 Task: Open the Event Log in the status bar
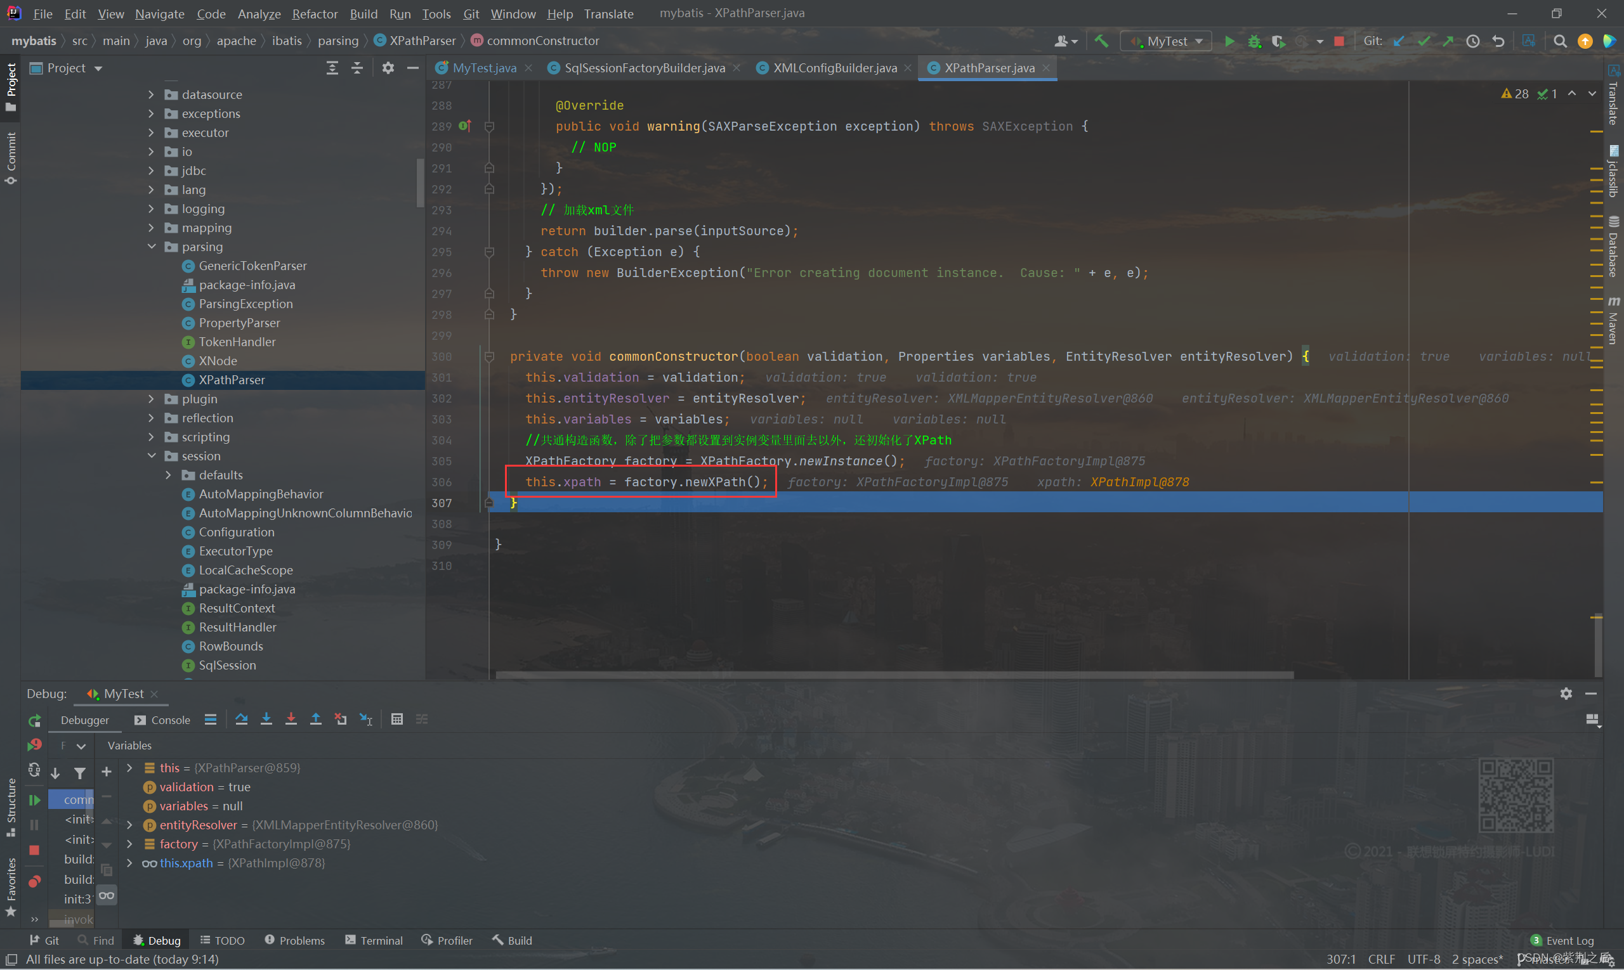click(1562, 940)
